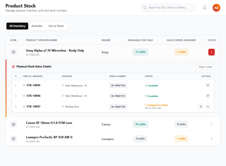This screenshot has width=226, height=166.
Task: Click the 5 units sales order badge
Action: click(x=181, y=139)
